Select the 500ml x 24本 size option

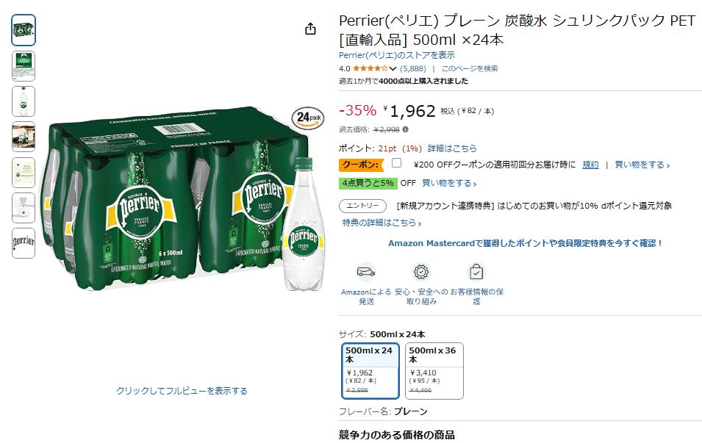point(370,371)
